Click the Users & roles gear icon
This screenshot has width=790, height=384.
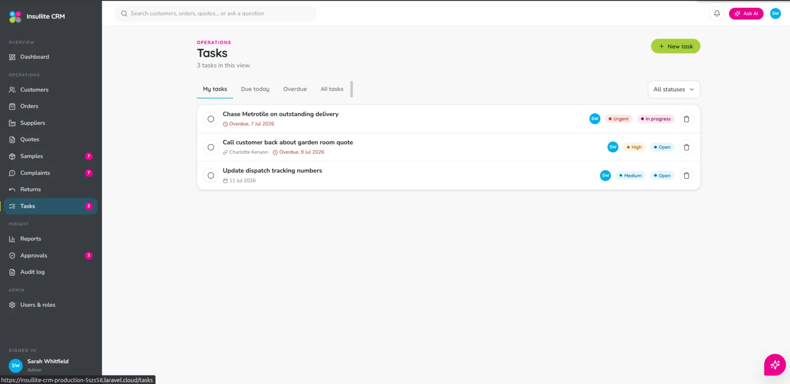tap(12, 305)
